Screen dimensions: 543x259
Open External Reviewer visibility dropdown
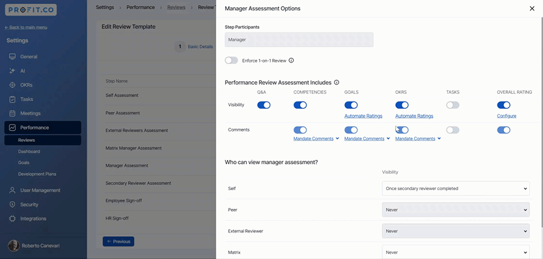(456, 231)
